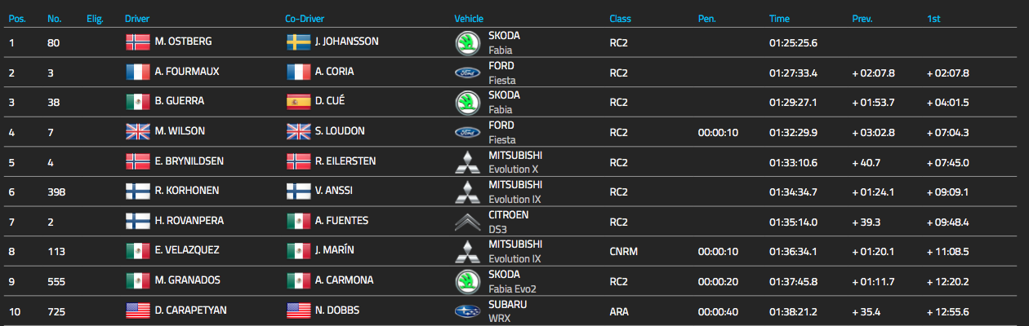Click the USA flag beside N. Dobbs
Screen dimensions: 1029x326
pos(299,311)
